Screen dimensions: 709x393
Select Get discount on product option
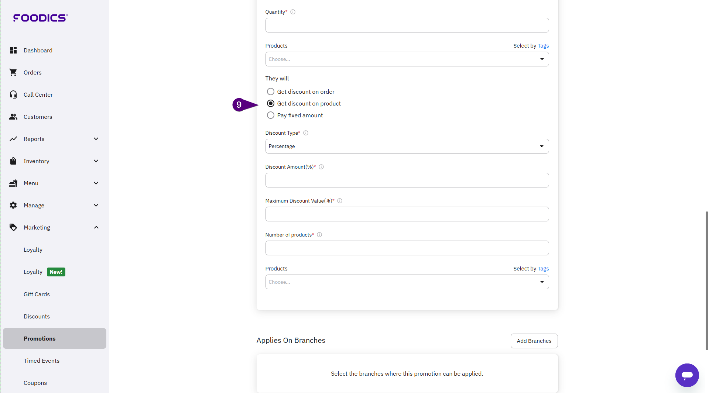point(271,103)
